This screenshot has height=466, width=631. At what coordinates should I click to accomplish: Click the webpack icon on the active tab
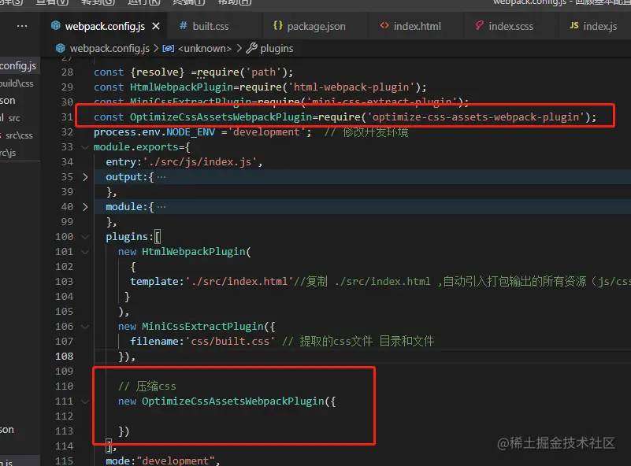[55, 26]
